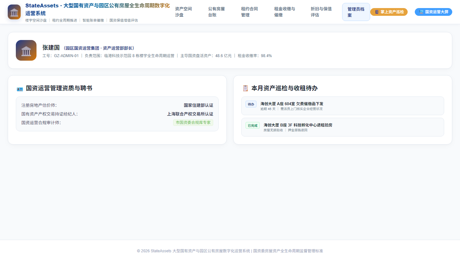460x261 pixels.
Task: Click the clipboard icon next to 本月资产巡检与收租待办
Action: point(246,88)
